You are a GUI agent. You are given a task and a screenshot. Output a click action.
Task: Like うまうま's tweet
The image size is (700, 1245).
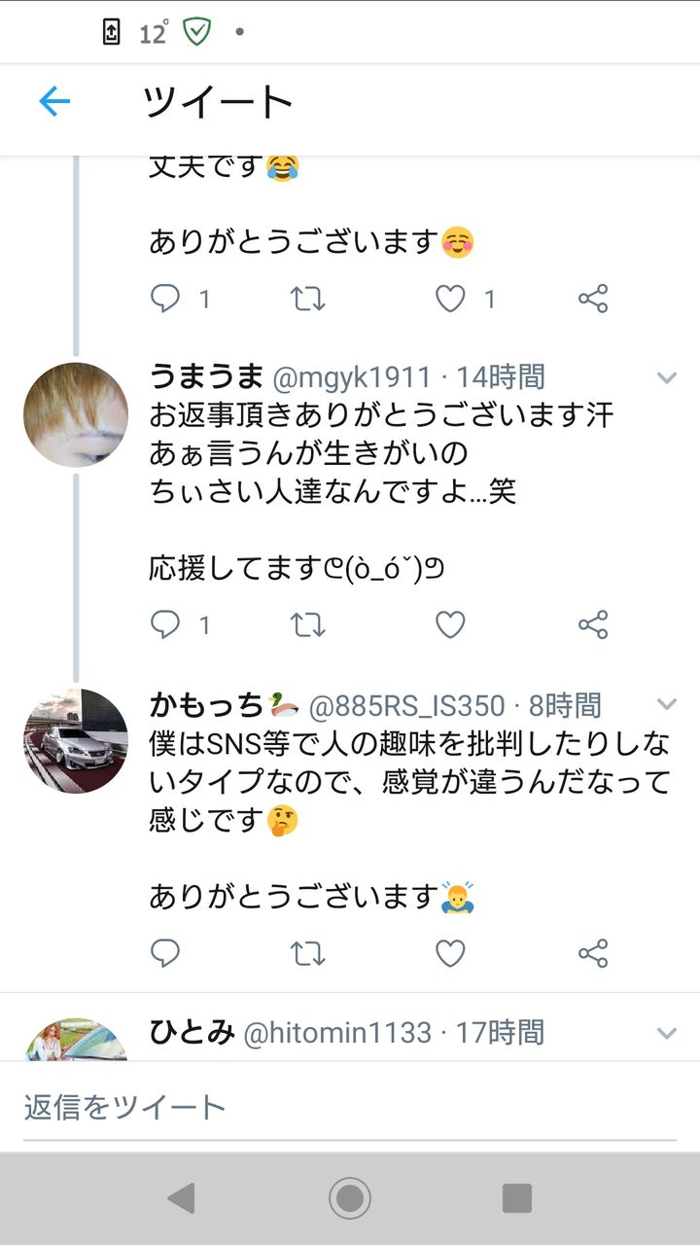click(x=450, y=624)
